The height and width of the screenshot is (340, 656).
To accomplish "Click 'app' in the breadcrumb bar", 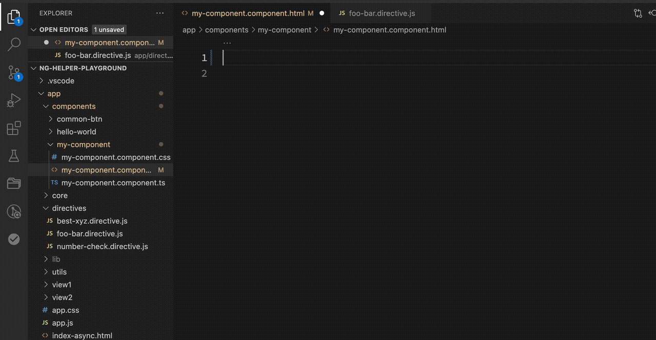I will (189, 30).
